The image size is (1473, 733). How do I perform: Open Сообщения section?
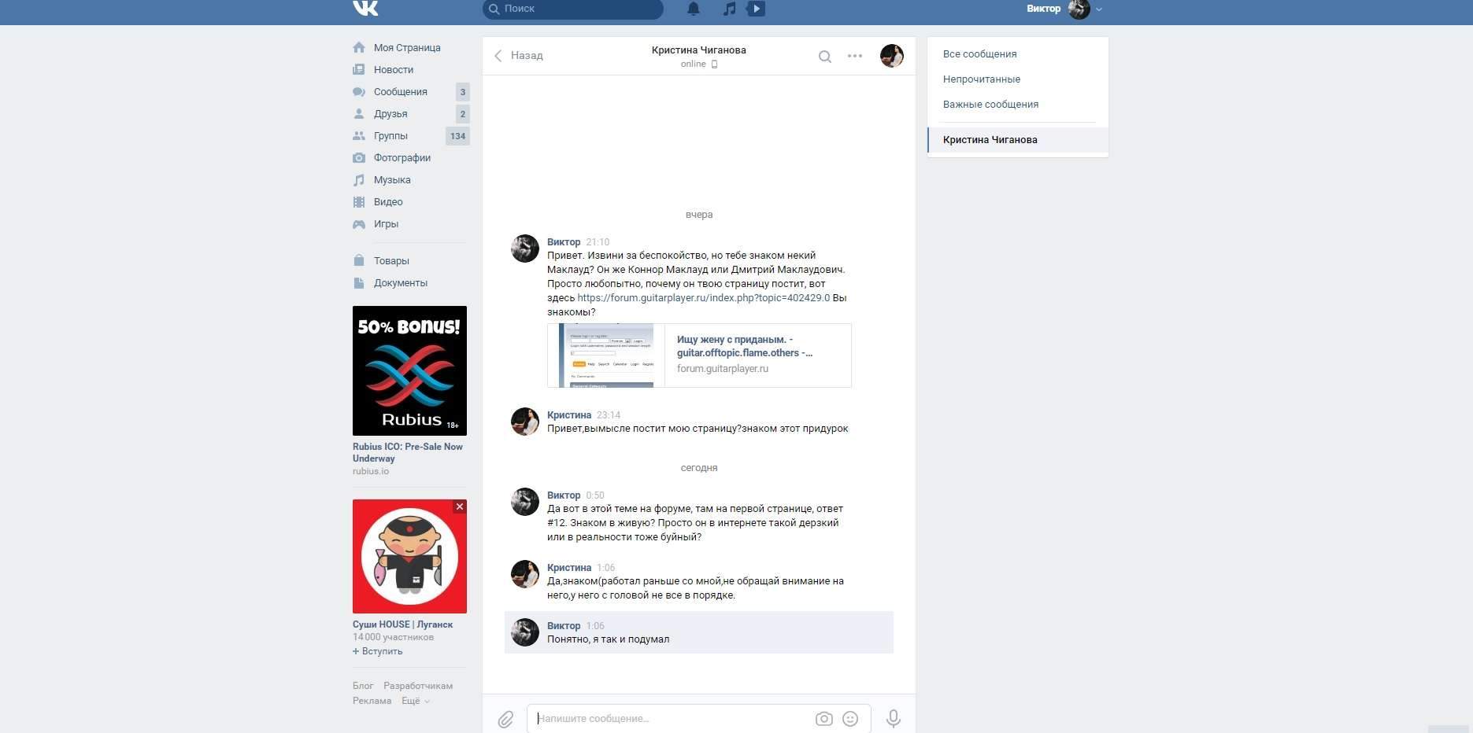click(x=401, y=92)
